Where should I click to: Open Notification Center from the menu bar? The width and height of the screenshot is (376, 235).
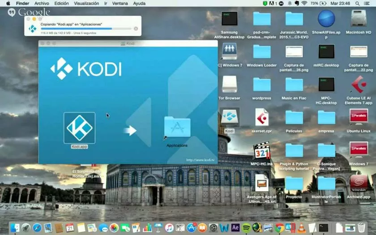point(367,4)
